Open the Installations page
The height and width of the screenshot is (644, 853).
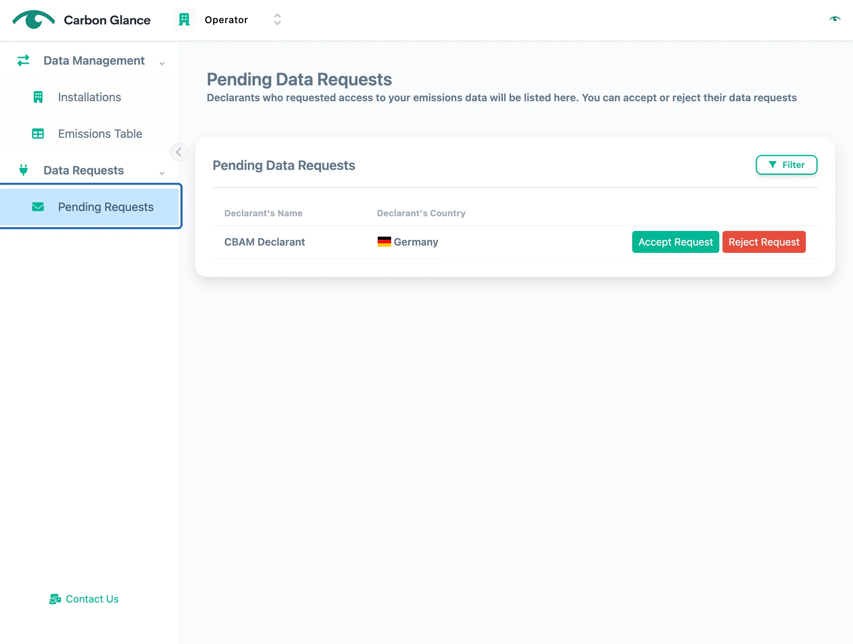coord(89,97)
